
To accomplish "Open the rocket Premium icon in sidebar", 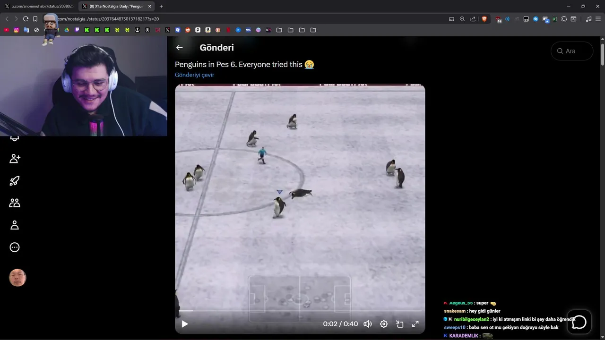I will 15,181.
